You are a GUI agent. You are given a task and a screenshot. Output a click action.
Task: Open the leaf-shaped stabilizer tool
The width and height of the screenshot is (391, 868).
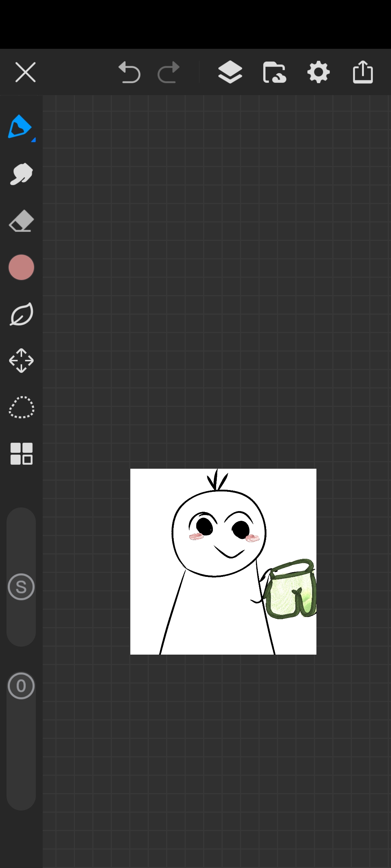(21, 314)
